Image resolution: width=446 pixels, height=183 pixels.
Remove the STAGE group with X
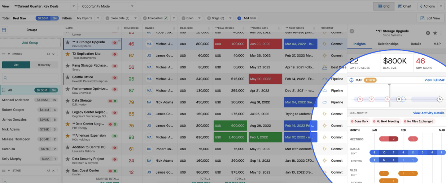point(53,171)
